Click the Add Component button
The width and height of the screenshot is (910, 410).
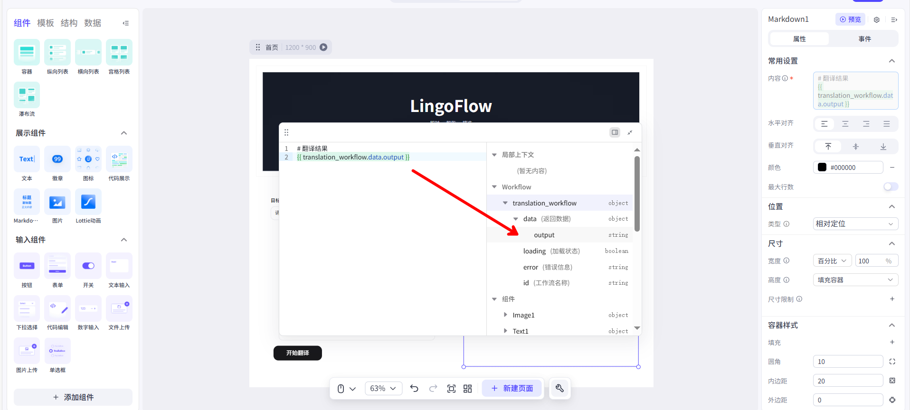pyautogui.click(x=73, y=397)
